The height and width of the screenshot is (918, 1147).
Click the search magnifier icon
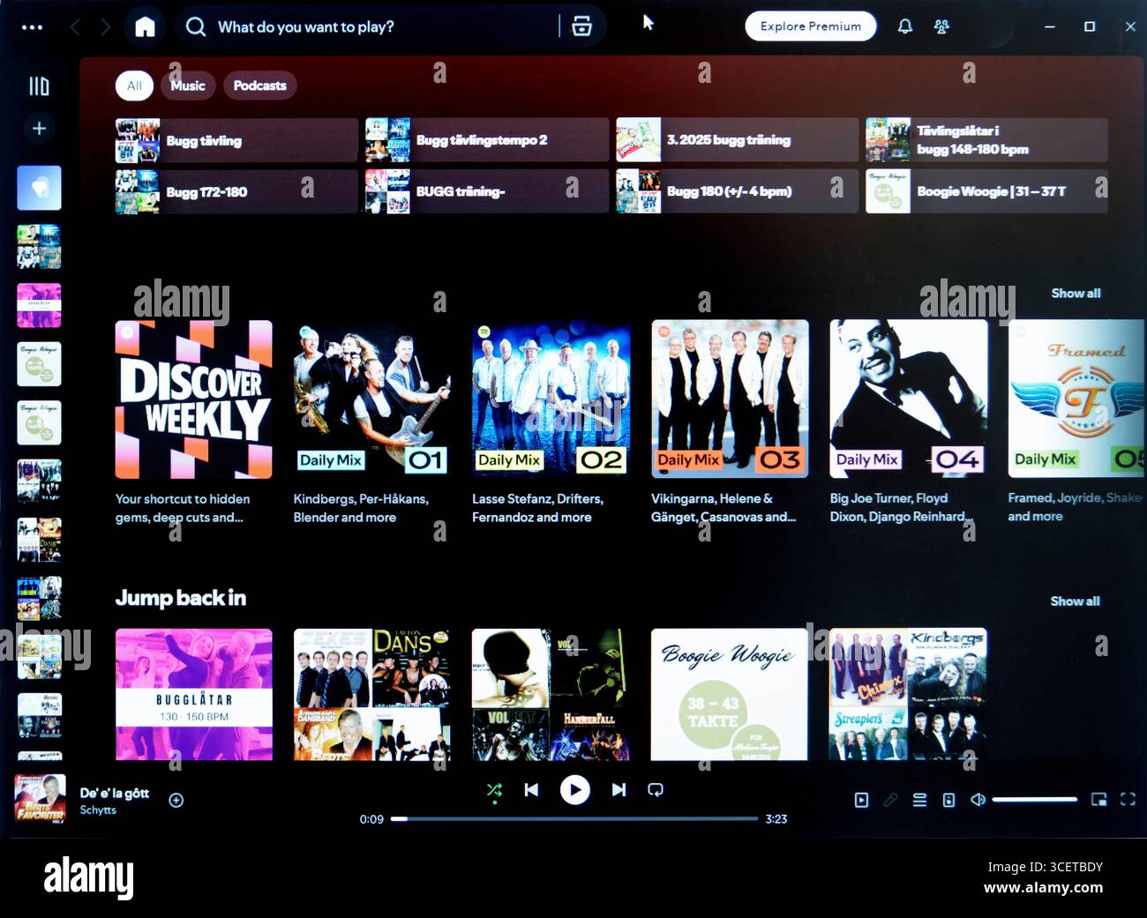pyautogui.click(x=196, y=26)
